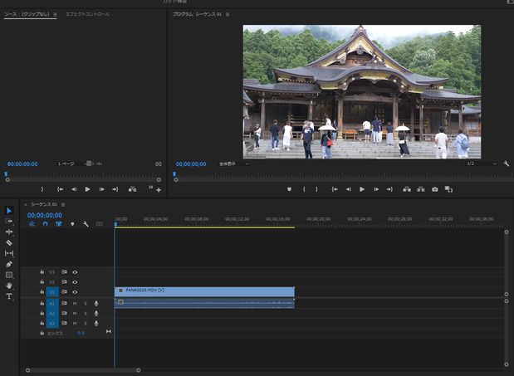Open Button Editor plus in Source monitor
The height and width of the screenshot is (376, 514).
pyautogui.click(x=159, y=190)
